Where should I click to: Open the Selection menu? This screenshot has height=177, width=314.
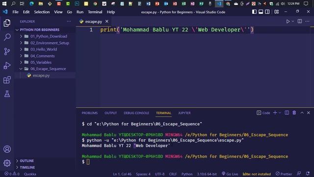(42, 12)
